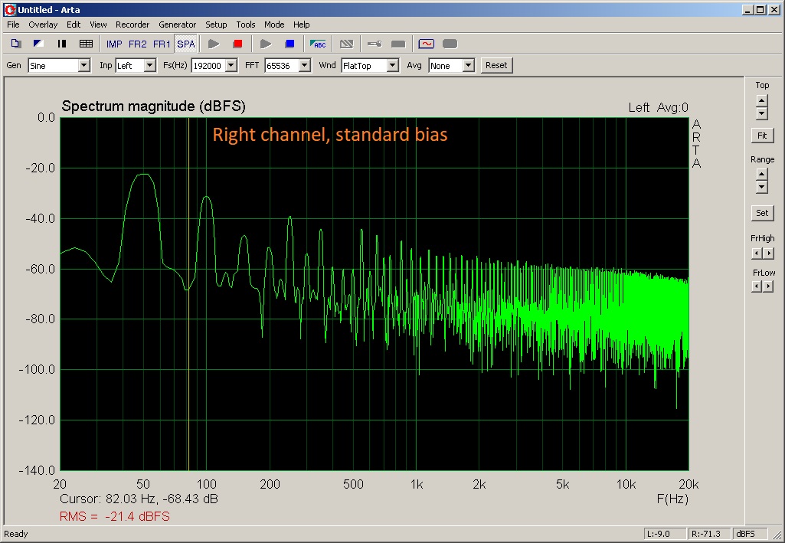Click the RMS = -21.4 dBFS text
The image size is (785, 543).
coord(115,516)
